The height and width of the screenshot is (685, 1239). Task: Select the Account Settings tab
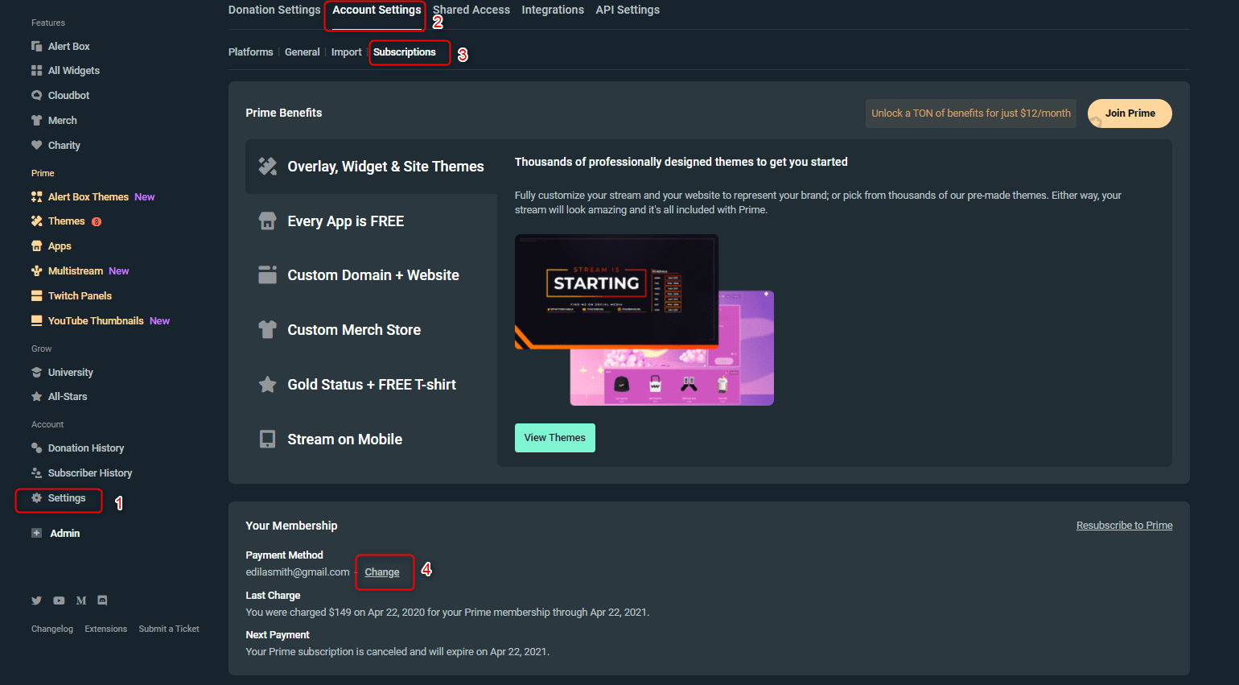point(377,10)
